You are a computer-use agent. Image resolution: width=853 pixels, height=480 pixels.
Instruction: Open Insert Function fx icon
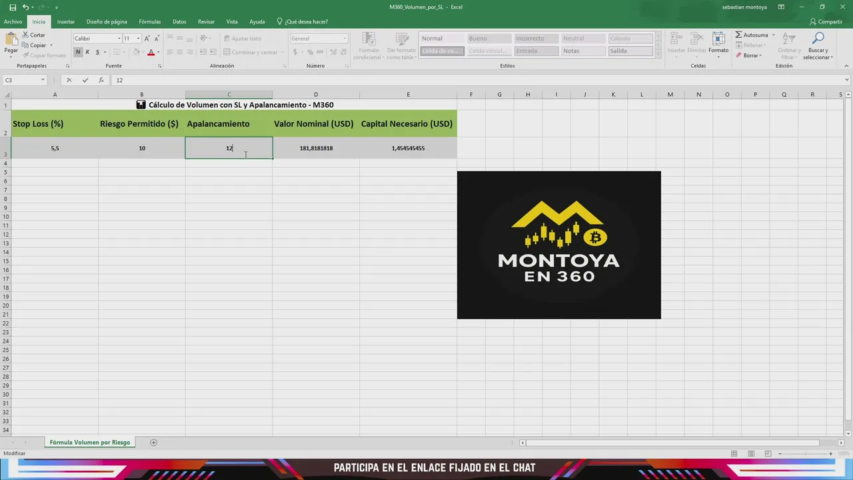101,80
